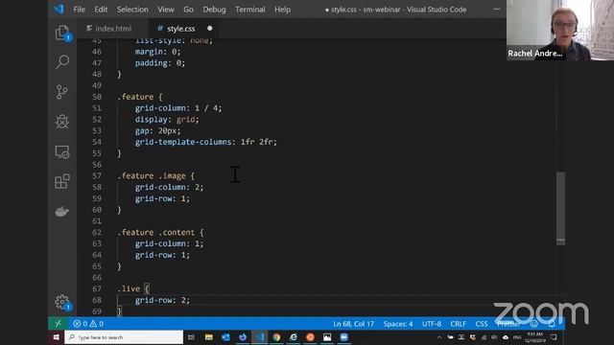Click the Windows search box

click(124, 337)
